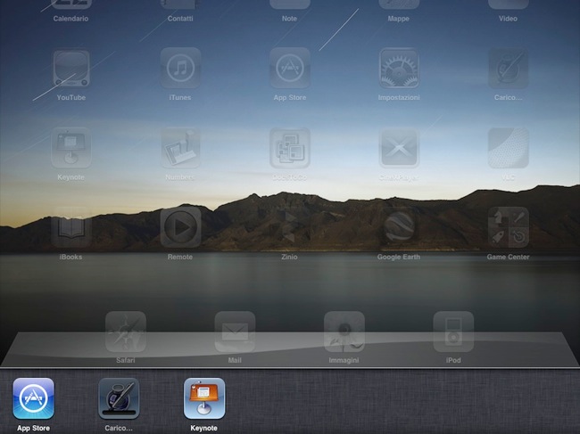Launch the Google Earth app
The image size is (580, 434).
click(x=399, y=227)
